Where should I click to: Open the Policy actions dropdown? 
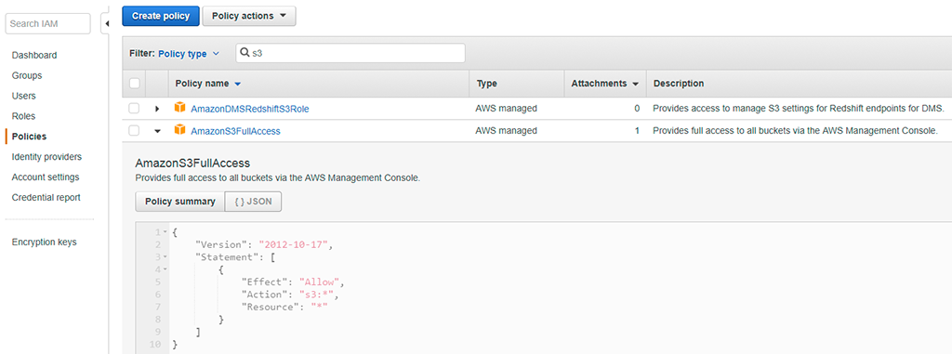[x=249, y=16]
